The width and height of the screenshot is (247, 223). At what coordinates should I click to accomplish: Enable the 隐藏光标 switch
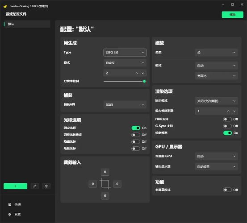point(136,142)
